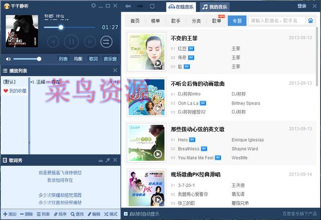Skip to the next track

point(90,42)
